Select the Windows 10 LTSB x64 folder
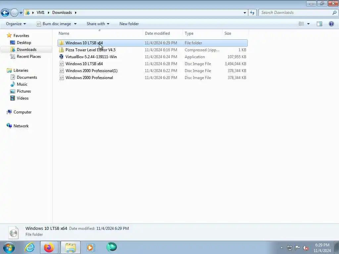This screenshot has width=339, height=254. tap(152, 43)
